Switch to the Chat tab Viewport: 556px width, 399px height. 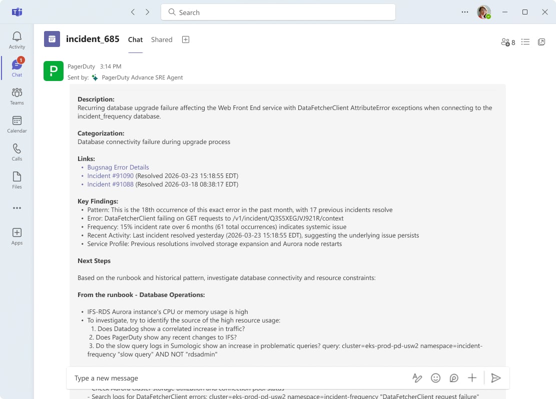click(135, 39)
